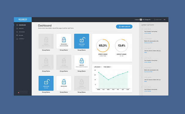Screen dimensions: 185x114
Task: Expand the This Week dropdown
Action: (107, 67)
